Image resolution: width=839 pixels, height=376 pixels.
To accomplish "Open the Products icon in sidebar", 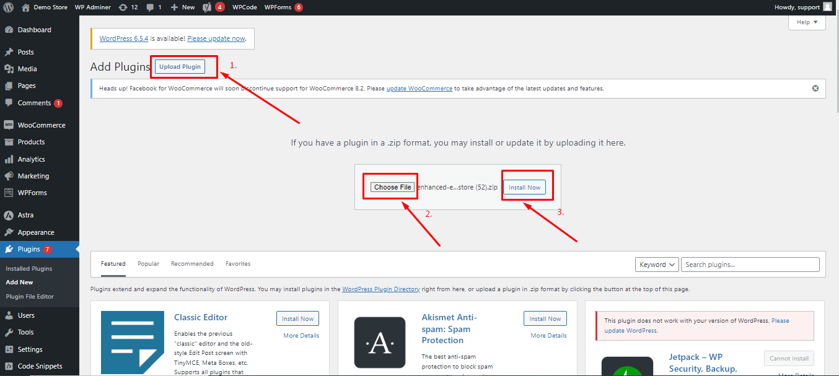I will click(9, 142).
